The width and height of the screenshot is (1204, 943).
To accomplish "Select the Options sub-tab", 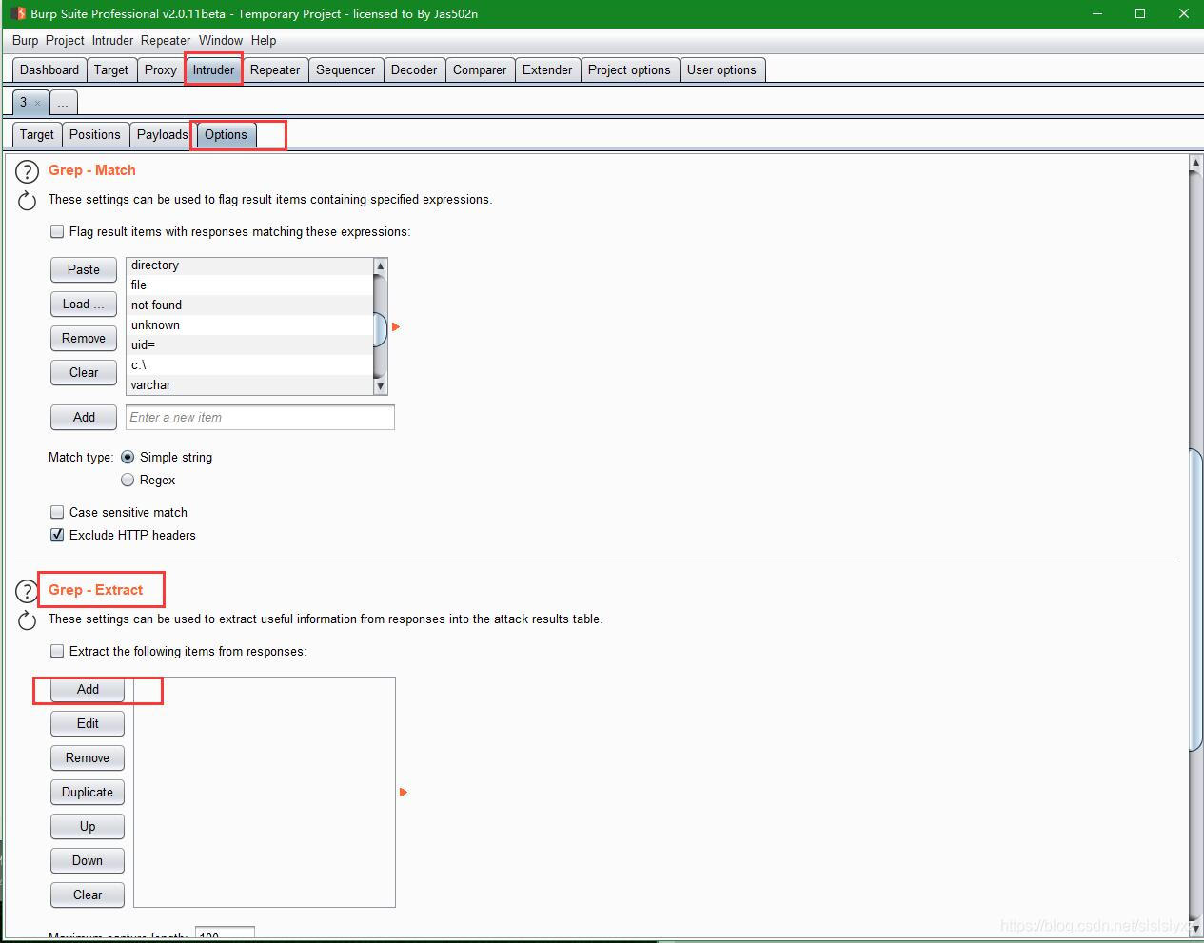I will (226, 134).
